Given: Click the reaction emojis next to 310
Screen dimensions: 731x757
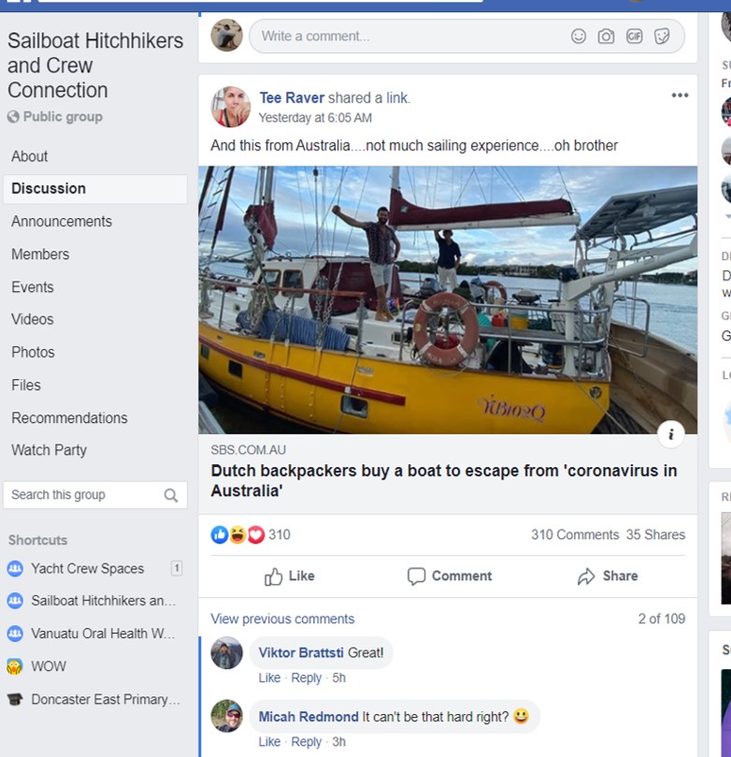Looking at the screenshot, I should click(x=236, y=535).
